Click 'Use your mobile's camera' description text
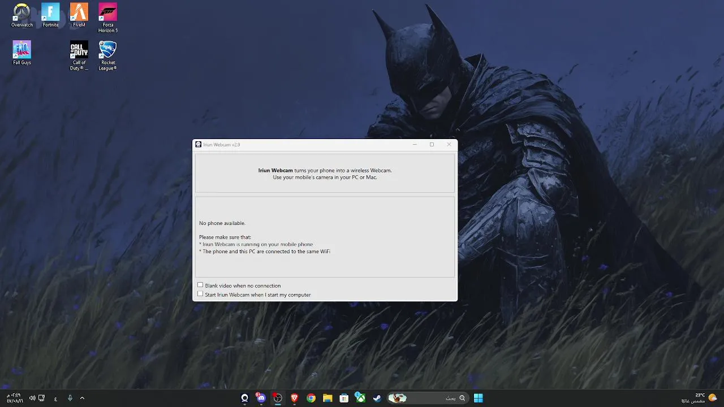 325,177
